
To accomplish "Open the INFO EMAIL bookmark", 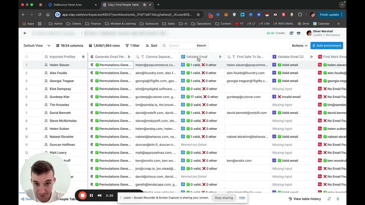I will [x=283, y=24].
